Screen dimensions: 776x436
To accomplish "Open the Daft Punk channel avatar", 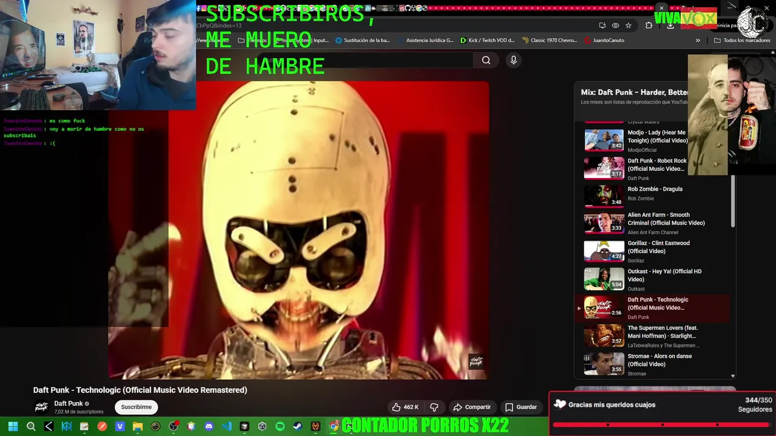I will click(41, 407).
